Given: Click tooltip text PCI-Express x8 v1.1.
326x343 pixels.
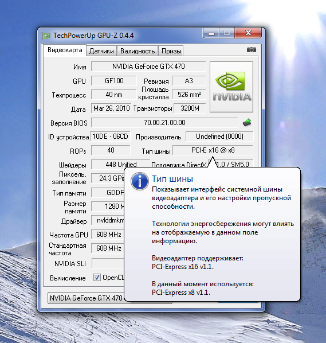Looking at the screenshot, I should (x=181, y=293).
